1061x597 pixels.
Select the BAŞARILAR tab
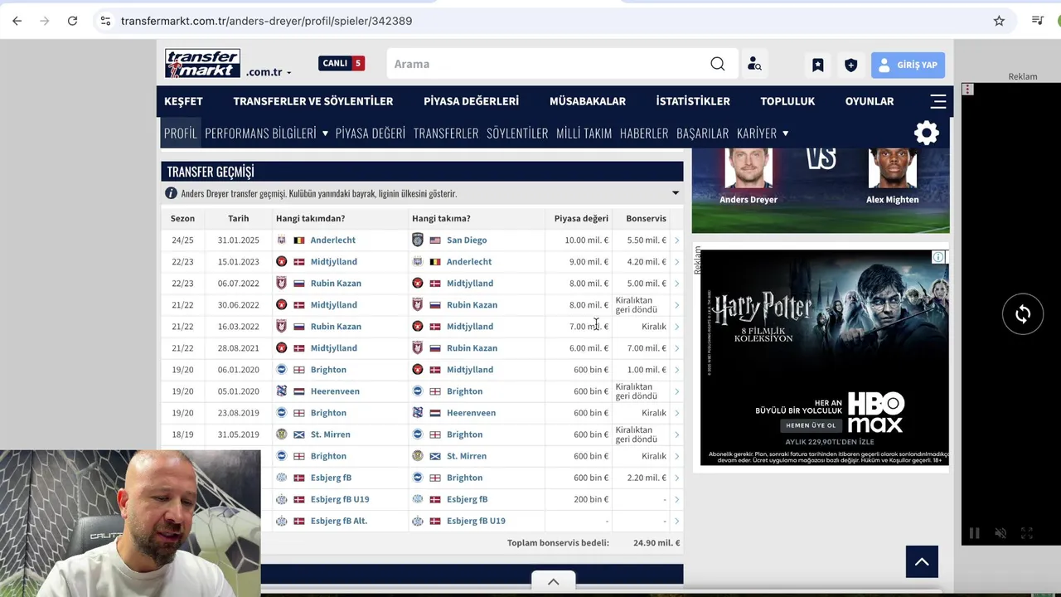coord(702,133)
